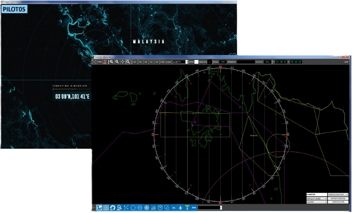
Task: Click the URL button in bottom toolbar
Action: click(x=174, y=208)
